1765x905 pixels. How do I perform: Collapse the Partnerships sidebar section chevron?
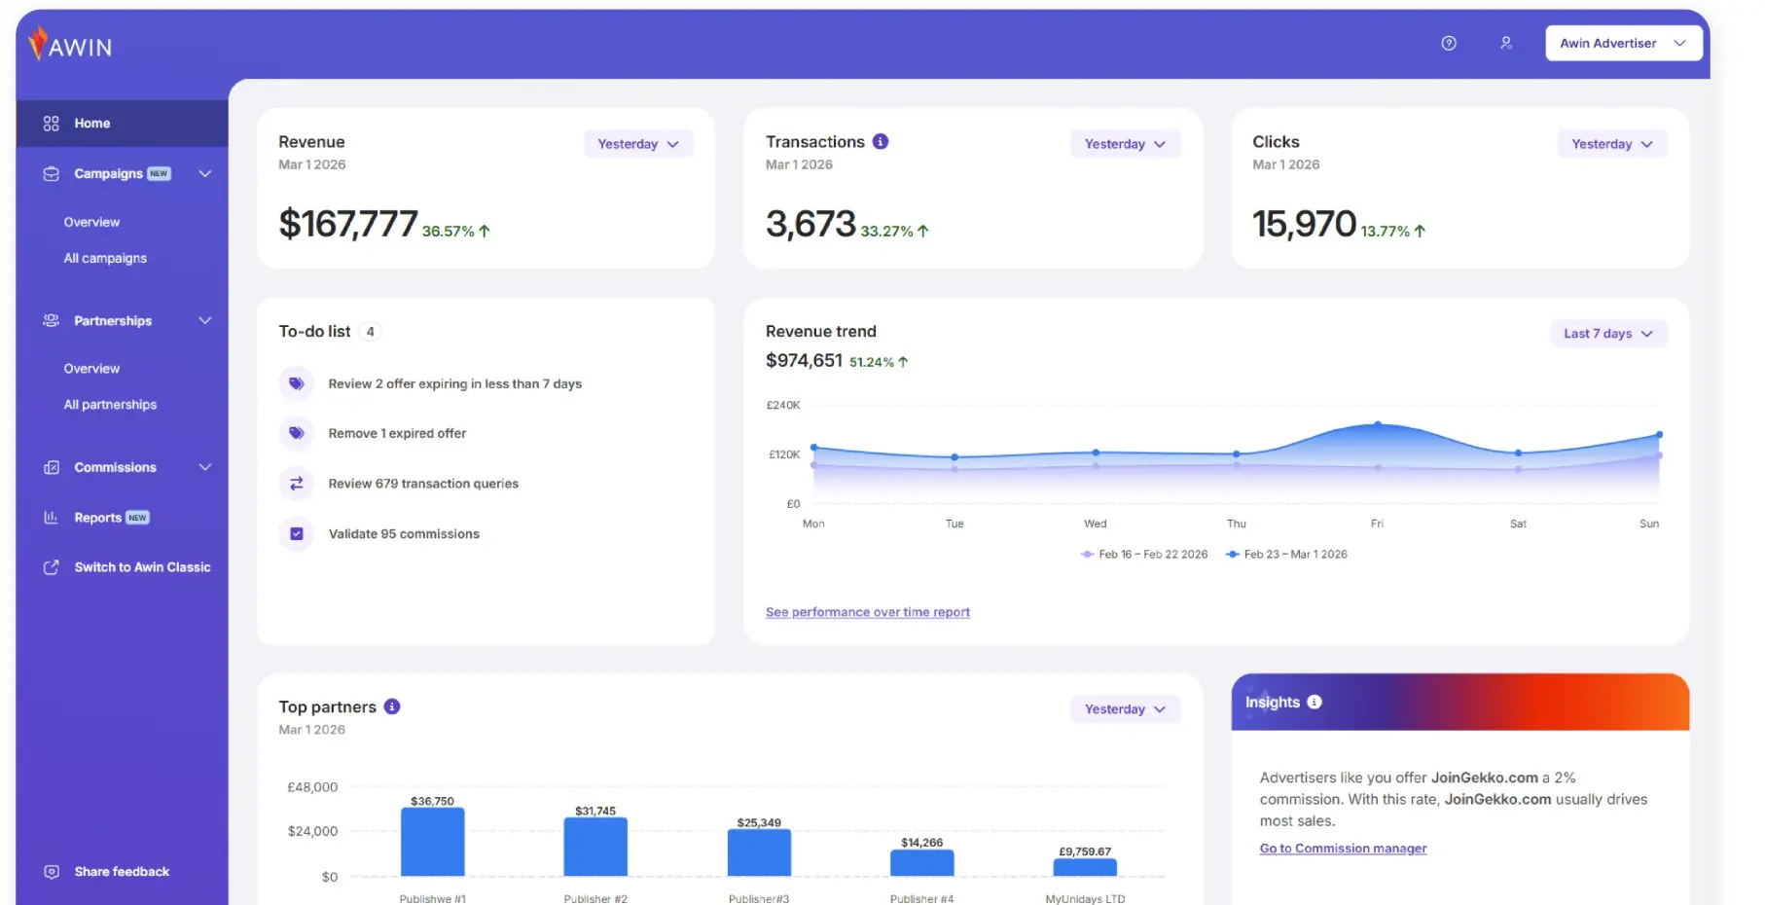coord(205,321)
